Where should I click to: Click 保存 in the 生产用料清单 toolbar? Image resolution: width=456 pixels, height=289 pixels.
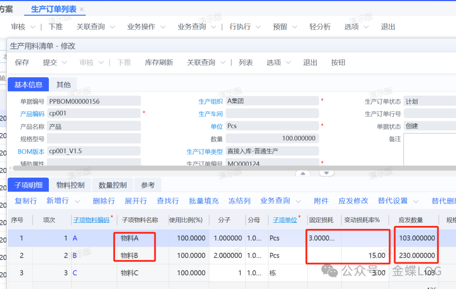[22, 62]
